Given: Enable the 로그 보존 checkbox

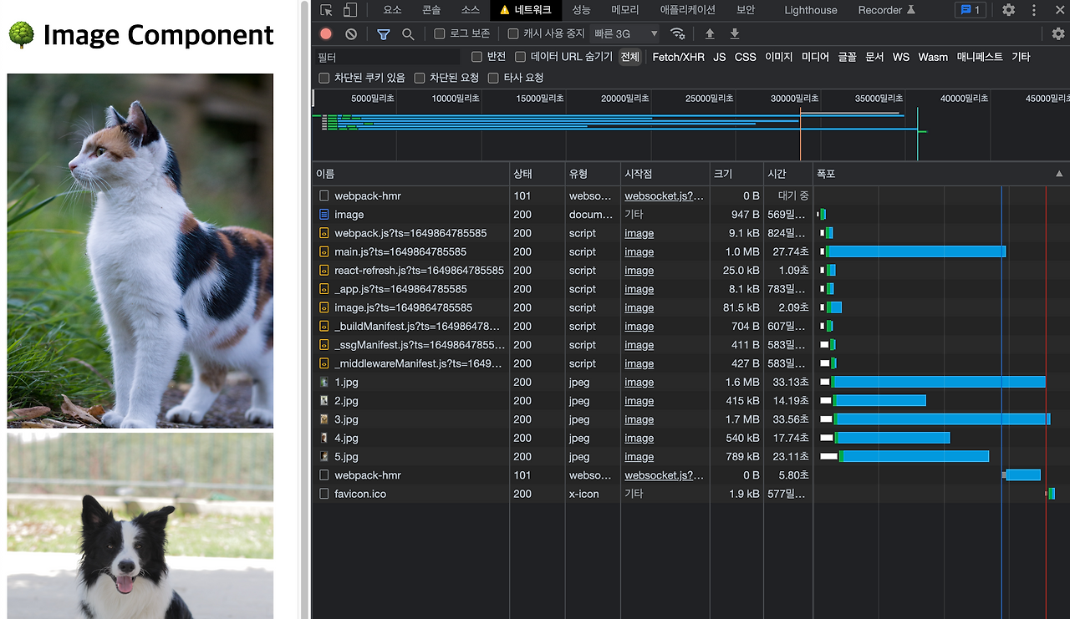Looking at the screenshot, I should click(x=440, y=34).
